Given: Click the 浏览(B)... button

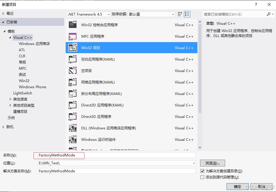Looking at the screenshot, I should point(212,163).
